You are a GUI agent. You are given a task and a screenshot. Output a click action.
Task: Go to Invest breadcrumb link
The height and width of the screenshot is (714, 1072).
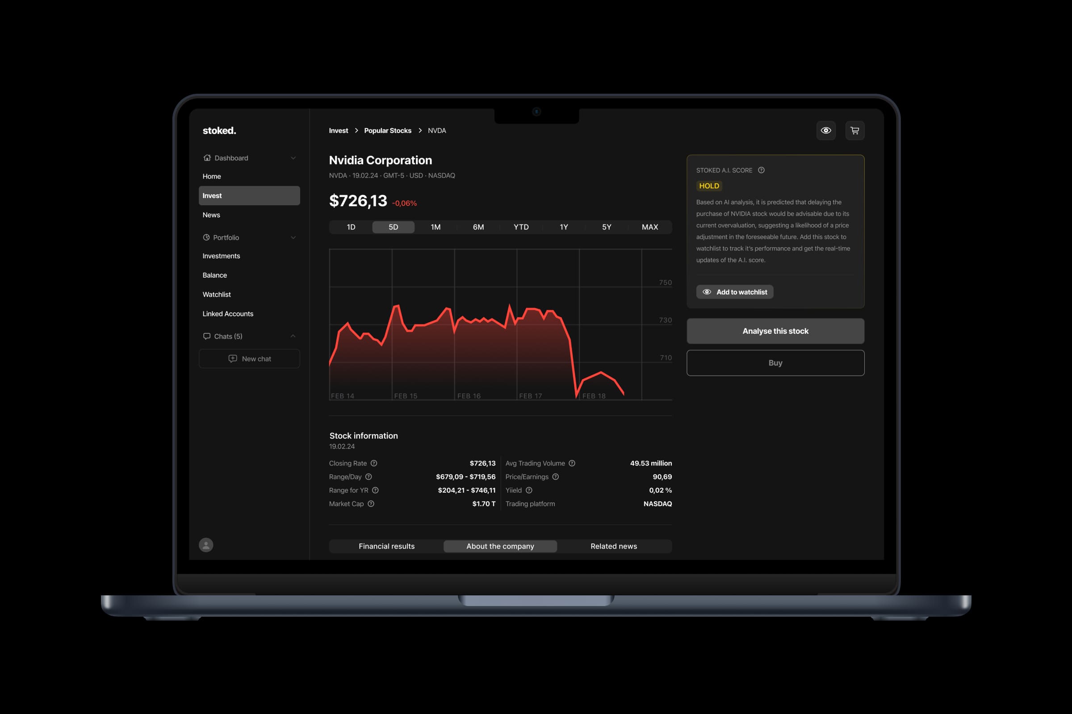338,131
